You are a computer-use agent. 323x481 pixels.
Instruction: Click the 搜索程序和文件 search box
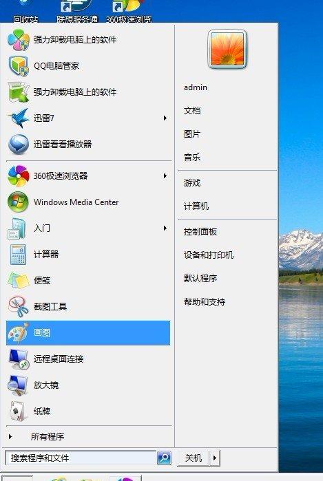pyautogui.click(x=81, y=458)
